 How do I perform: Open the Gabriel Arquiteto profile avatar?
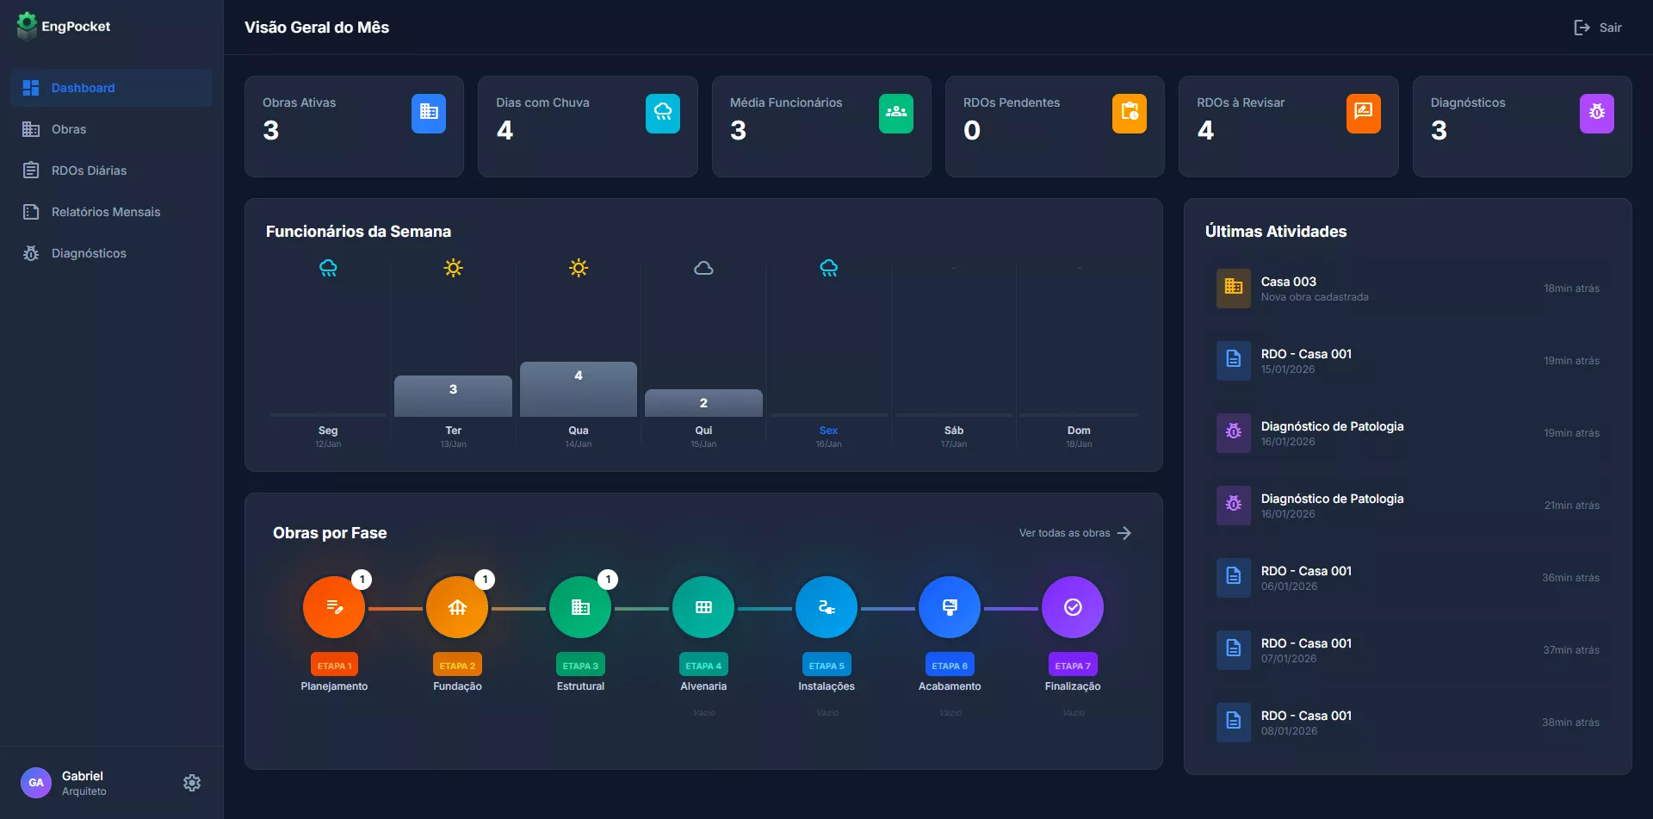coord(35,782)
